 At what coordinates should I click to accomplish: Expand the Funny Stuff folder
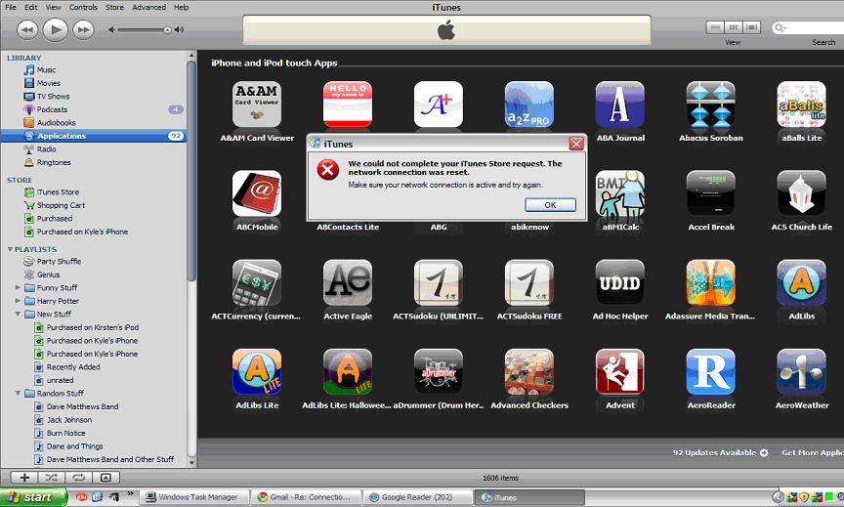coord(18,287)
